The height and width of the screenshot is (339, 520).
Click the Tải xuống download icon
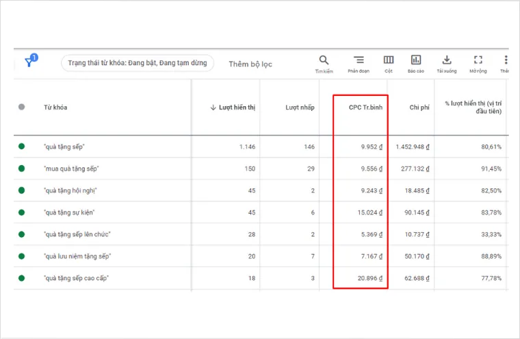(446, 60)
